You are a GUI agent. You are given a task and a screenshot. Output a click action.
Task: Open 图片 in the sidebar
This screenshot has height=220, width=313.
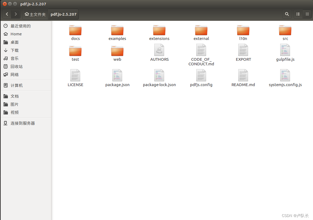click(x=26, y=104)
